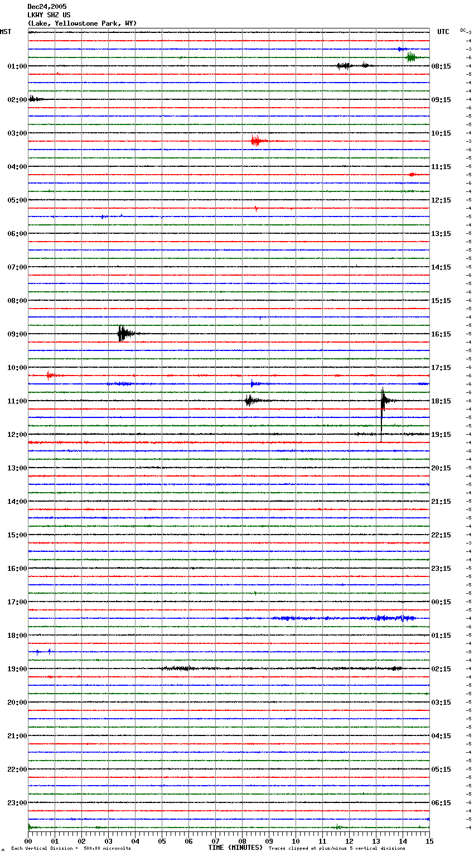Click 'Traces clipped at plus/minus 5 vertical divisions' note

click(337, 849)
